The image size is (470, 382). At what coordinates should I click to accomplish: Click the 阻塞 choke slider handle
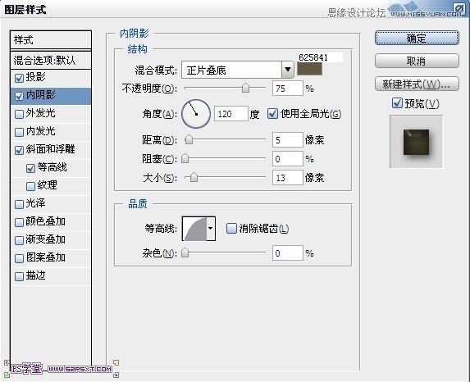[x=185, y=158]
